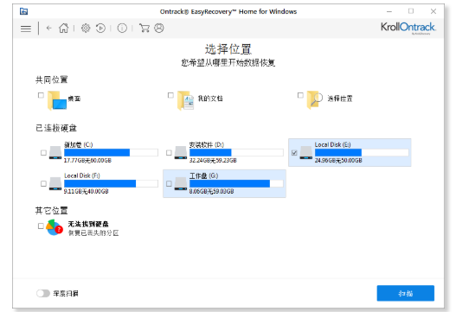456x312 pixels.
Task: Click the choose location folder icon
Action: pyautogui.click(x=315, y=100)
